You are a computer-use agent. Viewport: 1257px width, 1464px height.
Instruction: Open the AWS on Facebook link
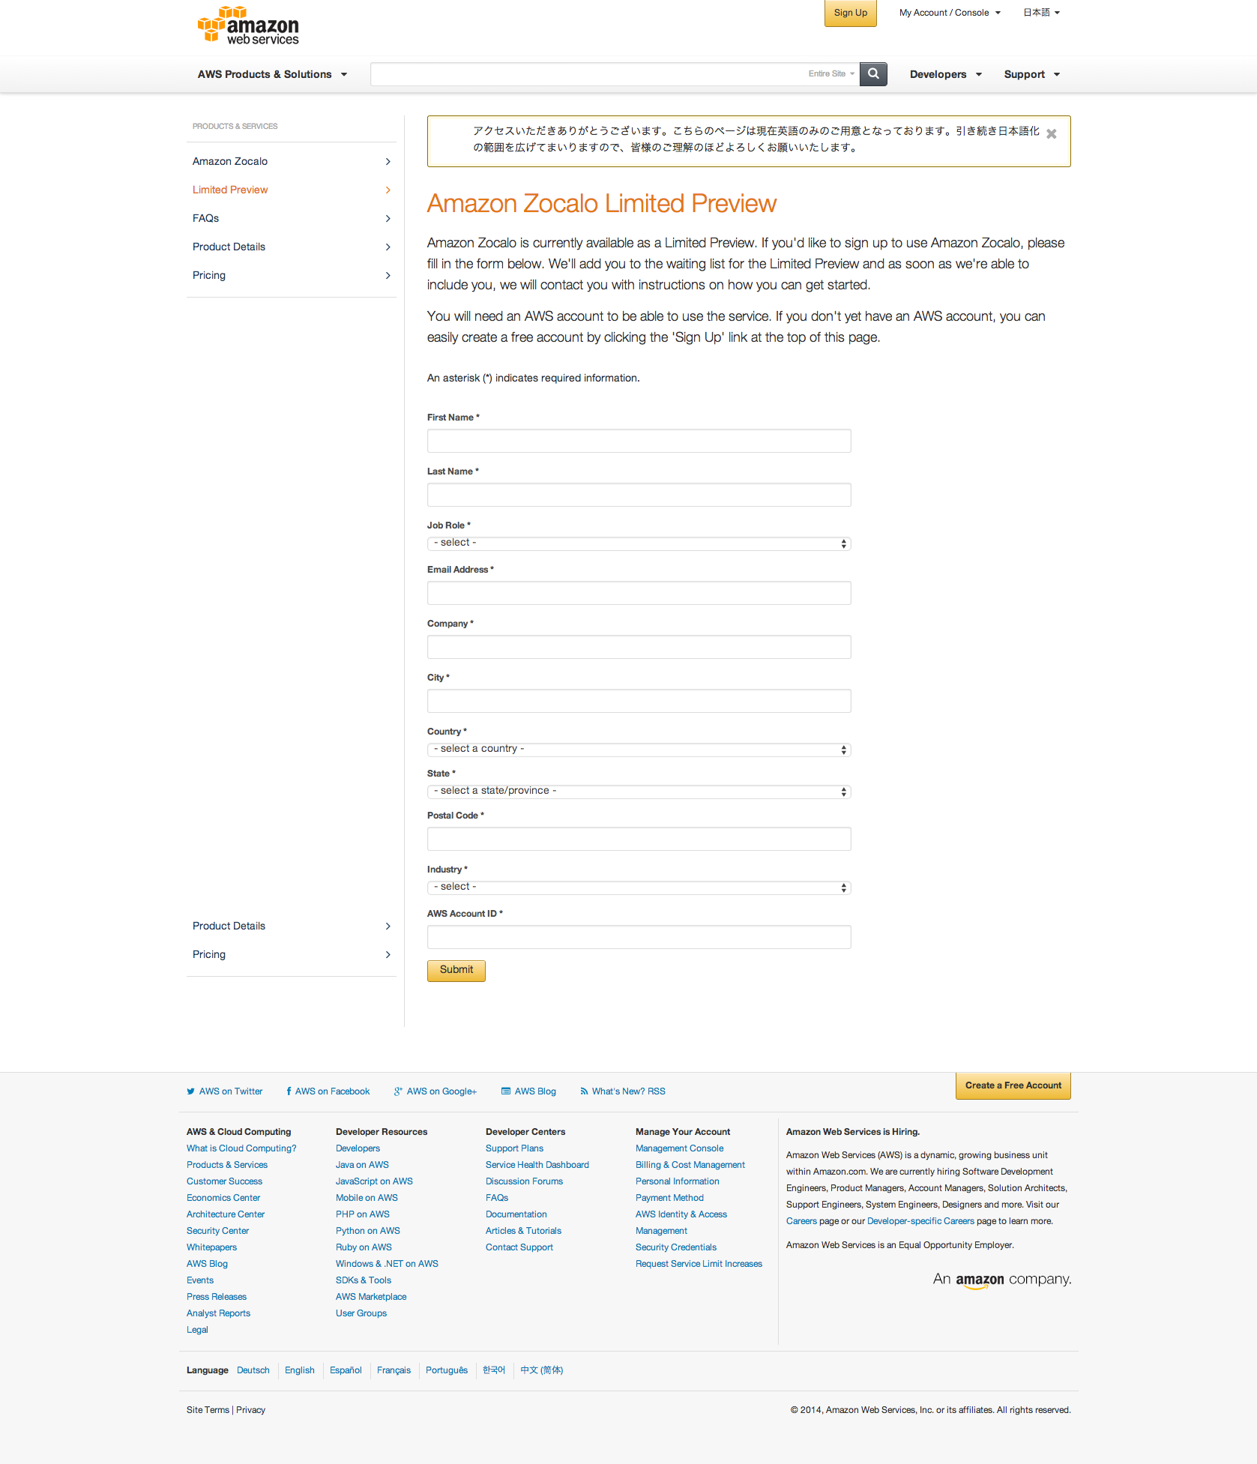point(328,1091)
